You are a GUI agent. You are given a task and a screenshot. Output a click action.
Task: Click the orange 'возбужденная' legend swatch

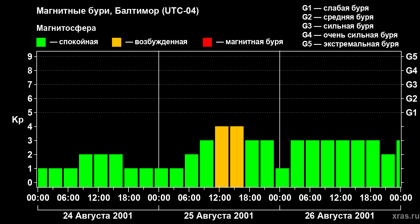tap(116, 42)
